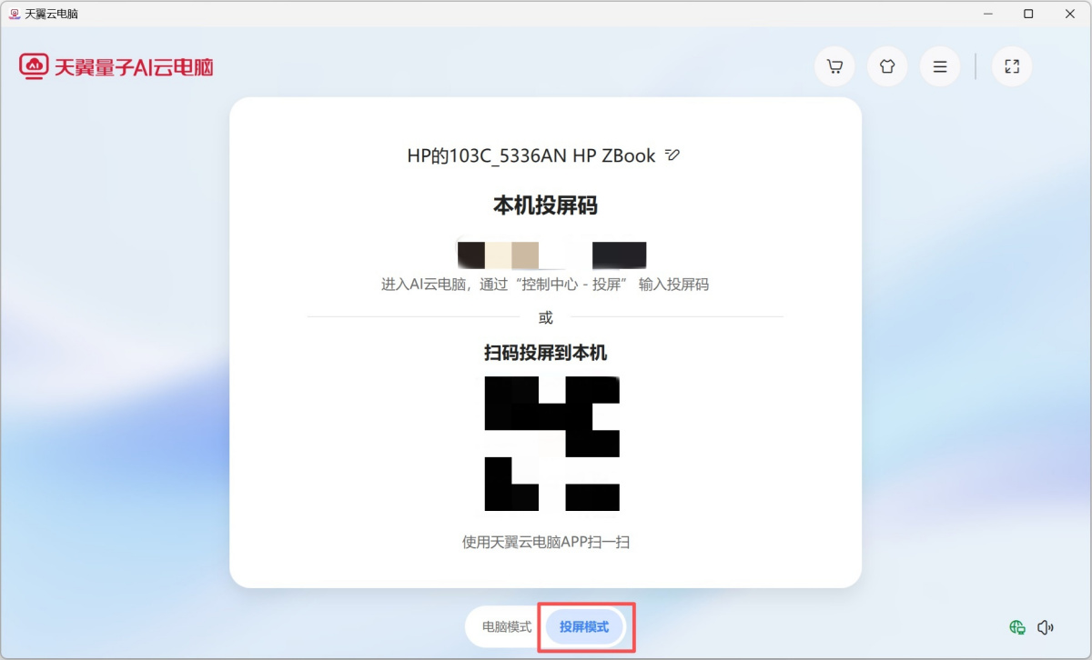Click the green network status icon

click(x=1017, y=627)
